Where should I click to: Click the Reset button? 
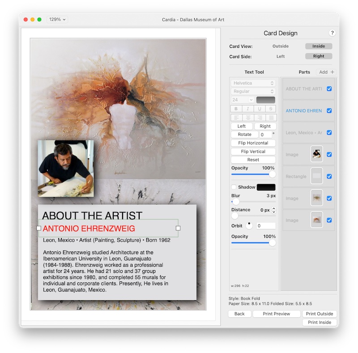tap(253, 160)
